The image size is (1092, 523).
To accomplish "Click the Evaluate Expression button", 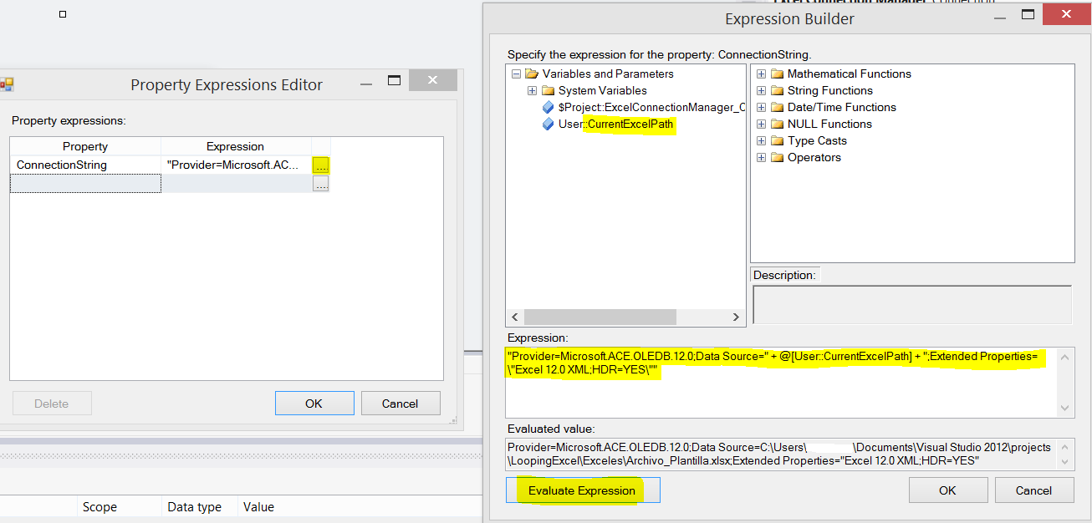I will click(x=582, y=490).
